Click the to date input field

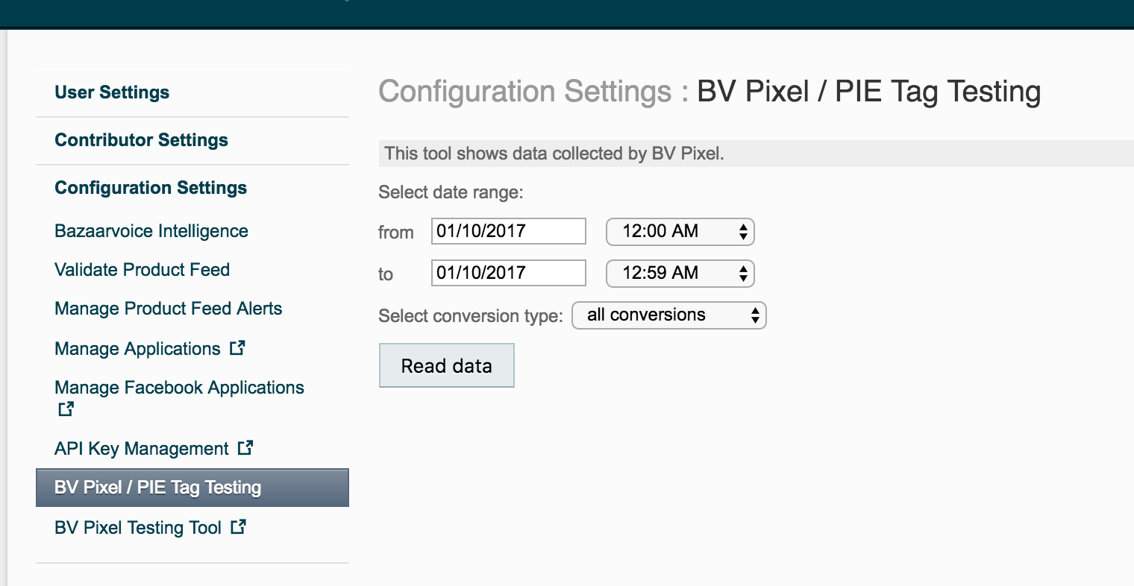[x=509, y=273]
